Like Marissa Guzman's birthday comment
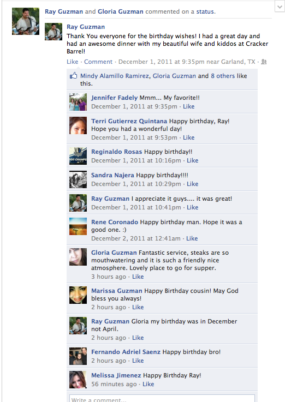 tap(138, 307)
